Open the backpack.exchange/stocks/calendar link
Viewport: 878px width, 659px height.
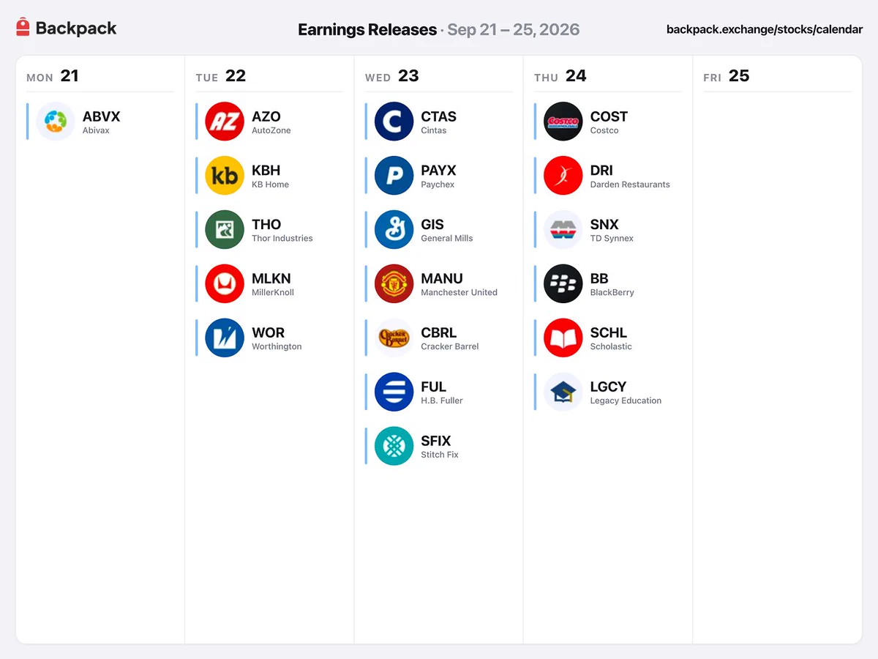click(x=765, y=30)
